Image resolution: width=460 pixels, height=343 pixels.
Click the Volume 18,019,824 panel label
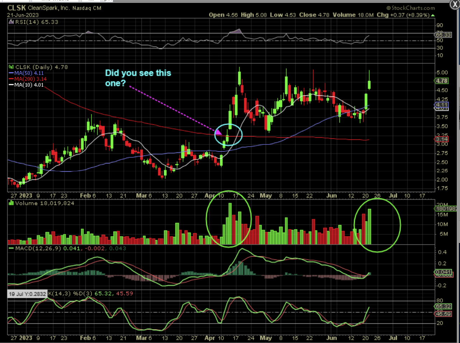tap(45, 203)
